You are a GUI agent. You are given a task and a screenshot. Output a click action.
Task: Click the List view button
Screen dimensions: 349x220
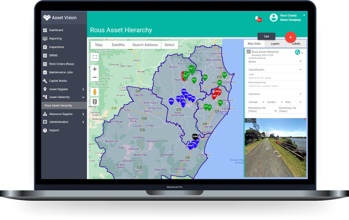coord(266,37)
